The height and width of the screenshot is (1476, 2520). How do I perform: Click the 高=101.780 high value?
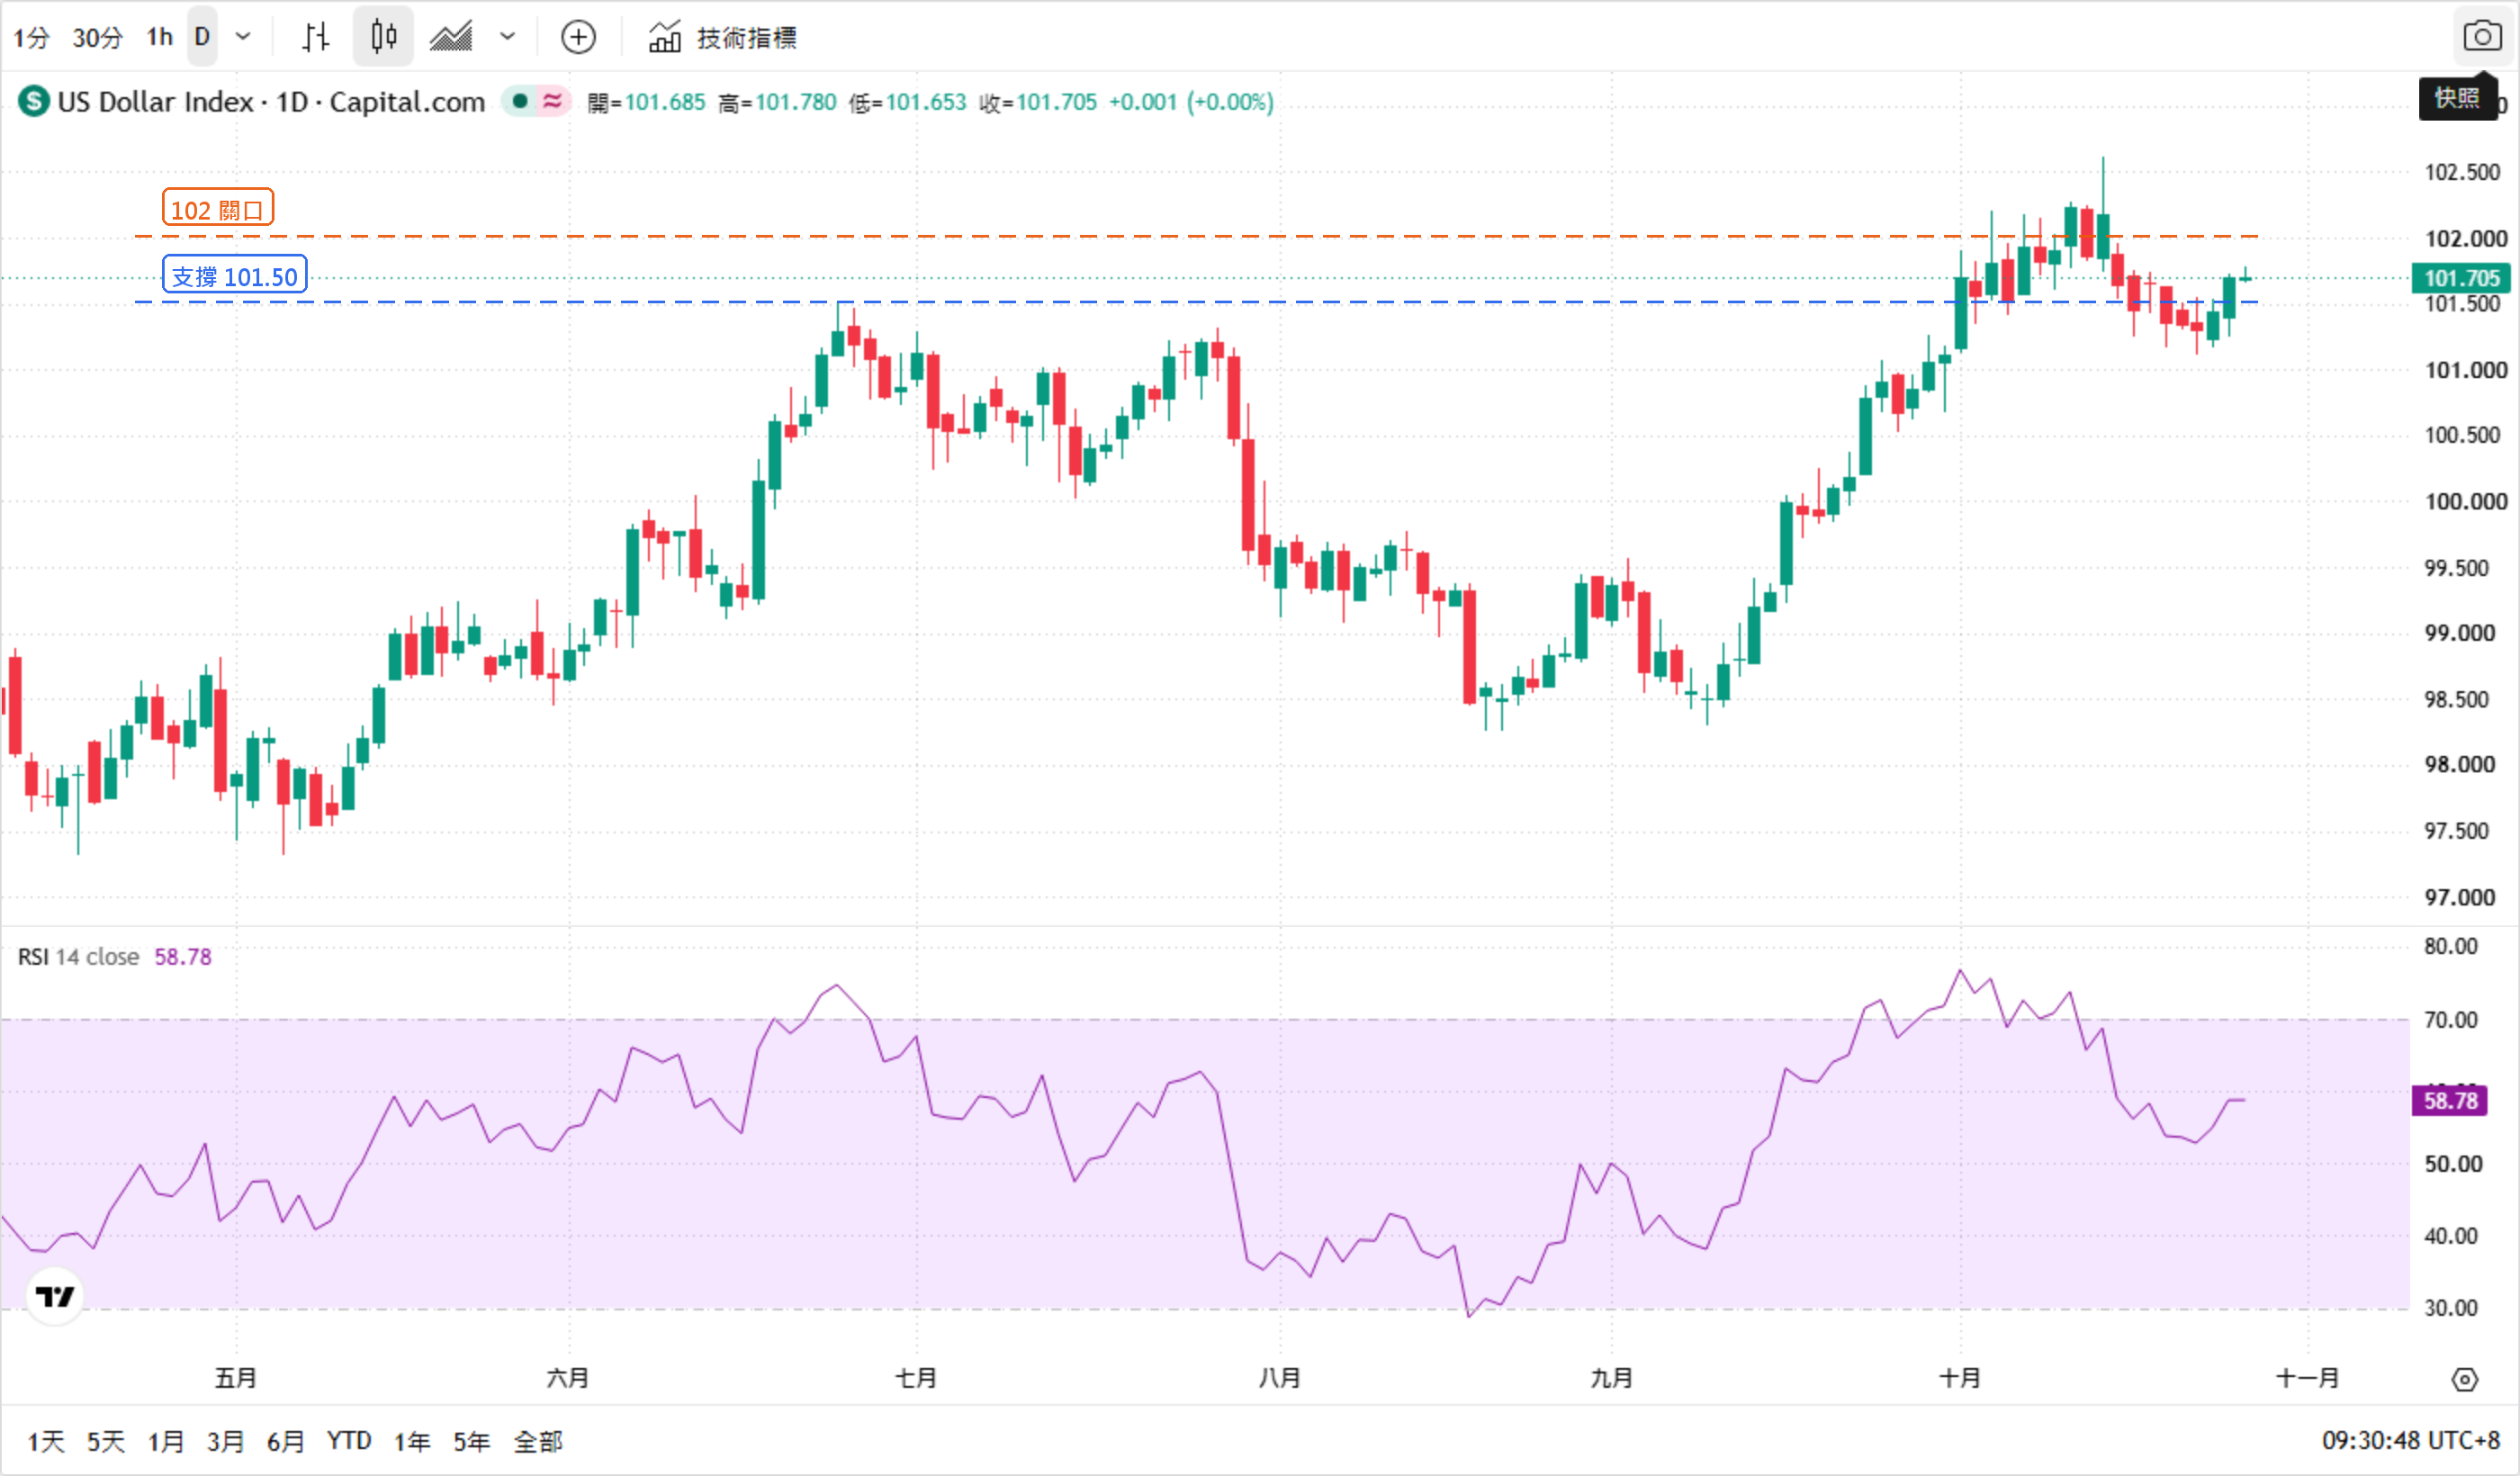click(777, 102)
